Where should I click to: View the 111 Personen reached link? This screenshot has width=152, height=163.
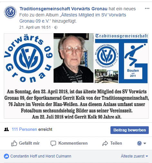tap(24, 129)
